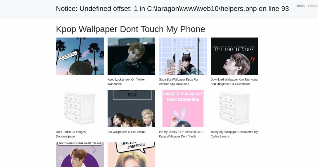Image resolution: width=318 pixels, height=167 pixels.
Task: Click the Kpop Wallpaper Dont Touch My Phone heading
Action: pos(130,29)
